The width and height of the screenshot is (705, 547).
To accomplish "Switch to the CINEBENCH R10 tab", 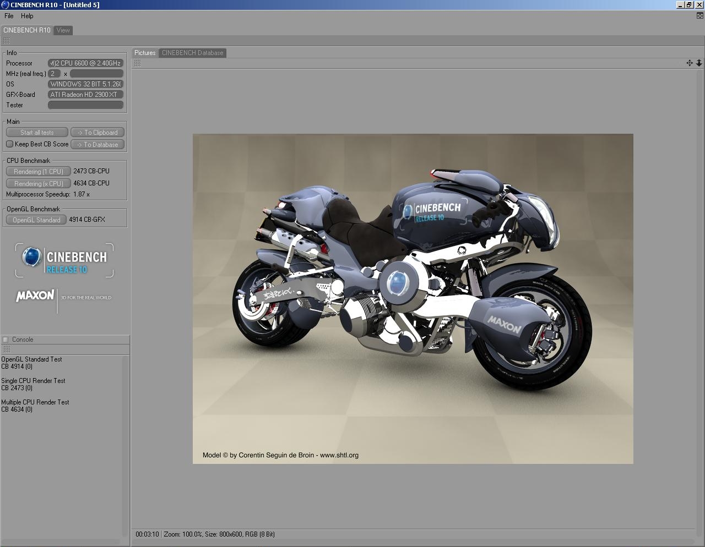I will (26, 30).
